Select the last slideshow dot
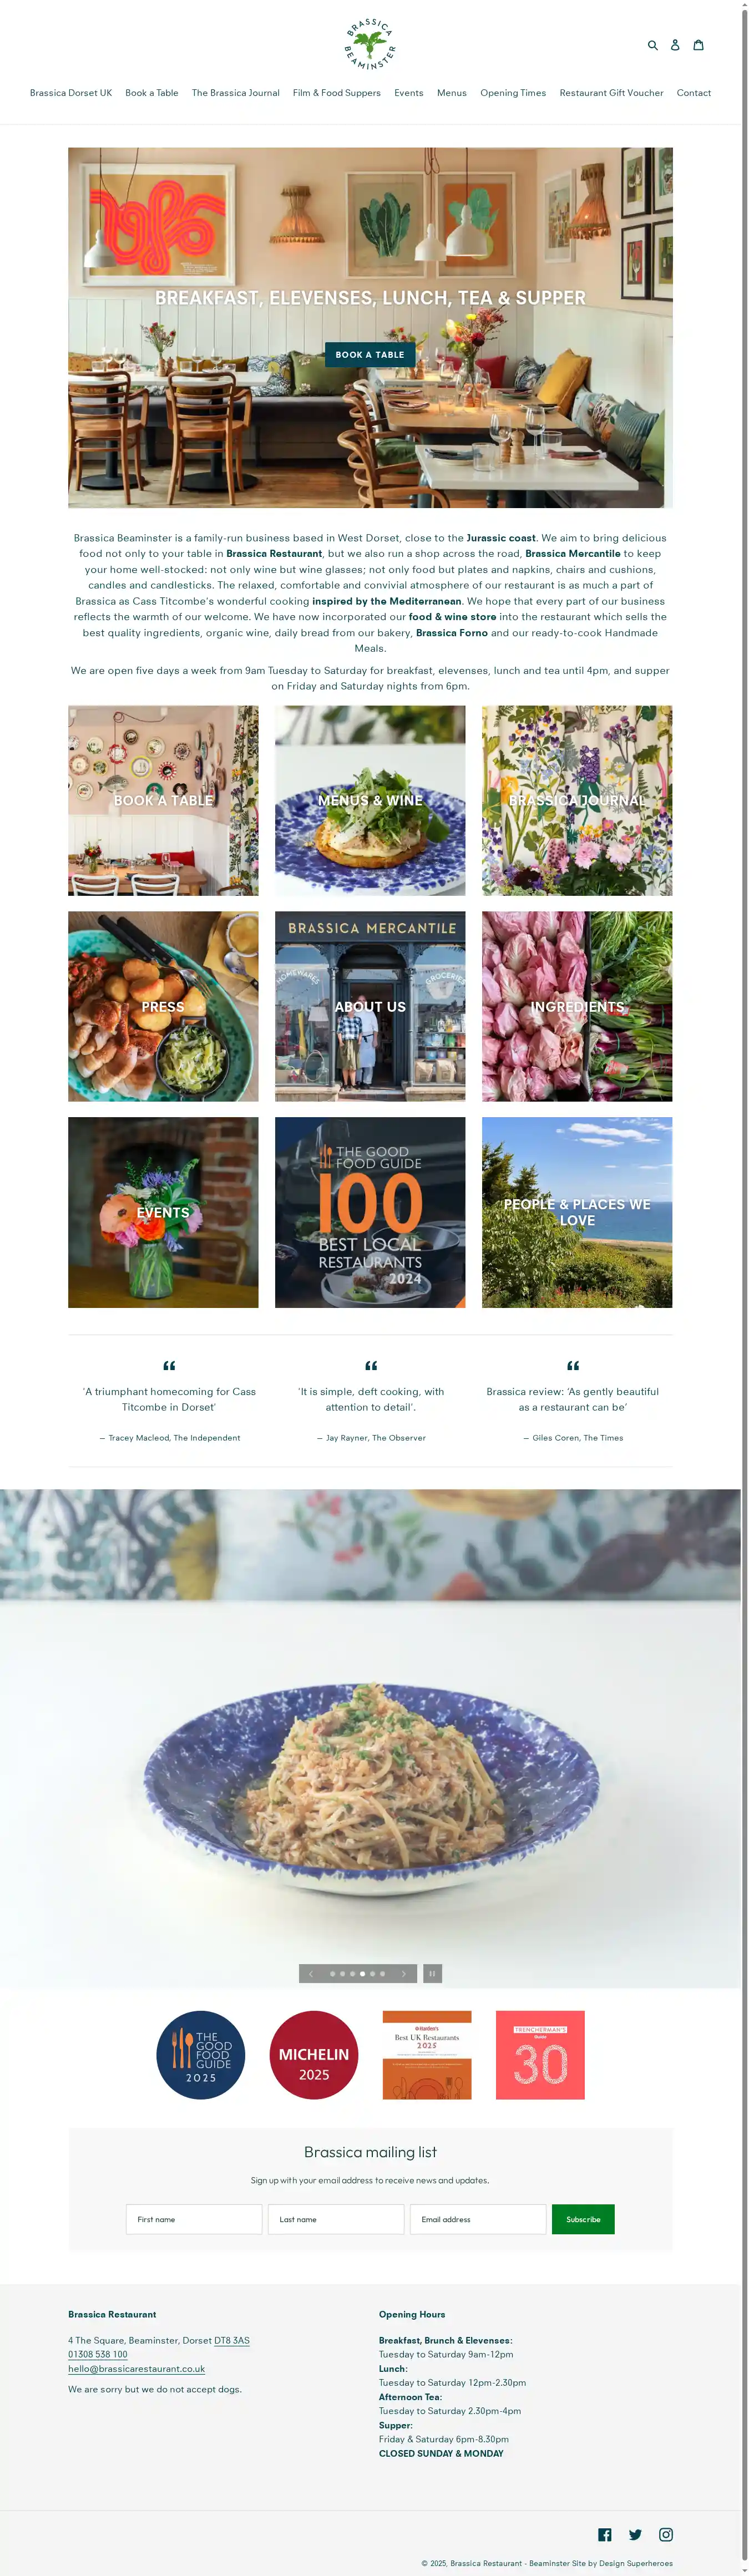 point(382,1974)
